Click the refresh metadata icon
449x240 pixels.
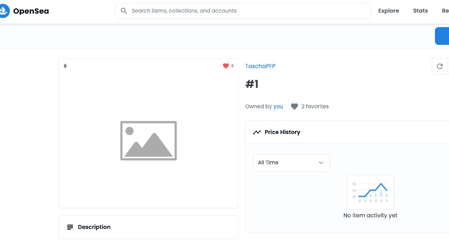point(440,66)
